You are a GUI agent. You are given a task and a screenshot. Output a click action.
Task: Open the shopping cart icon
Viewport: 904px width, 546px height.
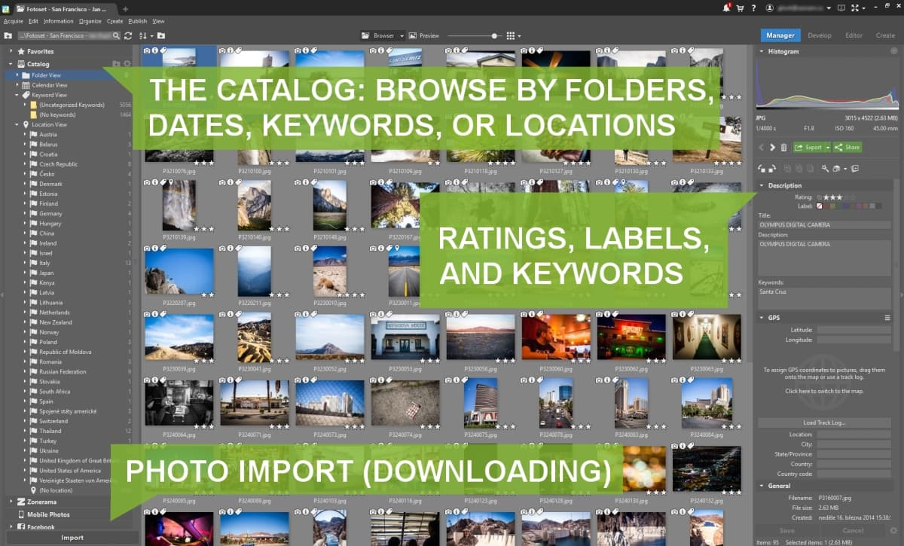click(740, 8)
